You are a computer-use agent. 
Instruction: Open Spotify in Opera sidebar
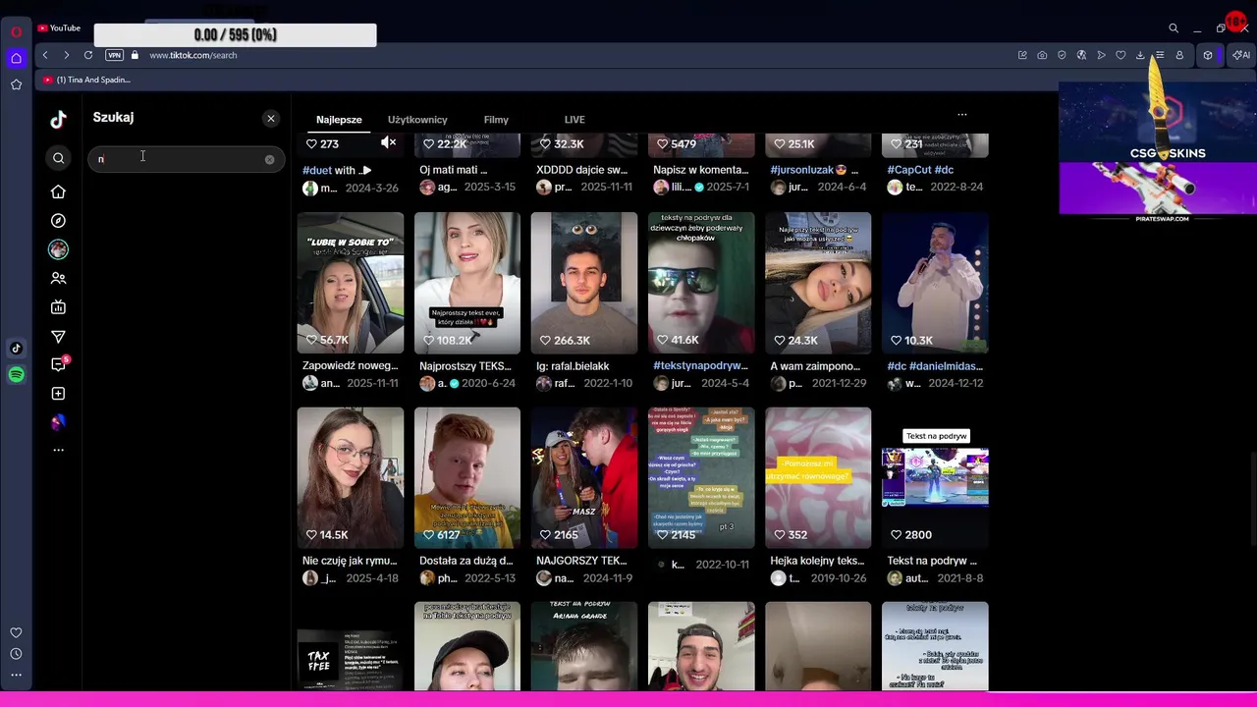pyautogui.click(x=16, y=375)
